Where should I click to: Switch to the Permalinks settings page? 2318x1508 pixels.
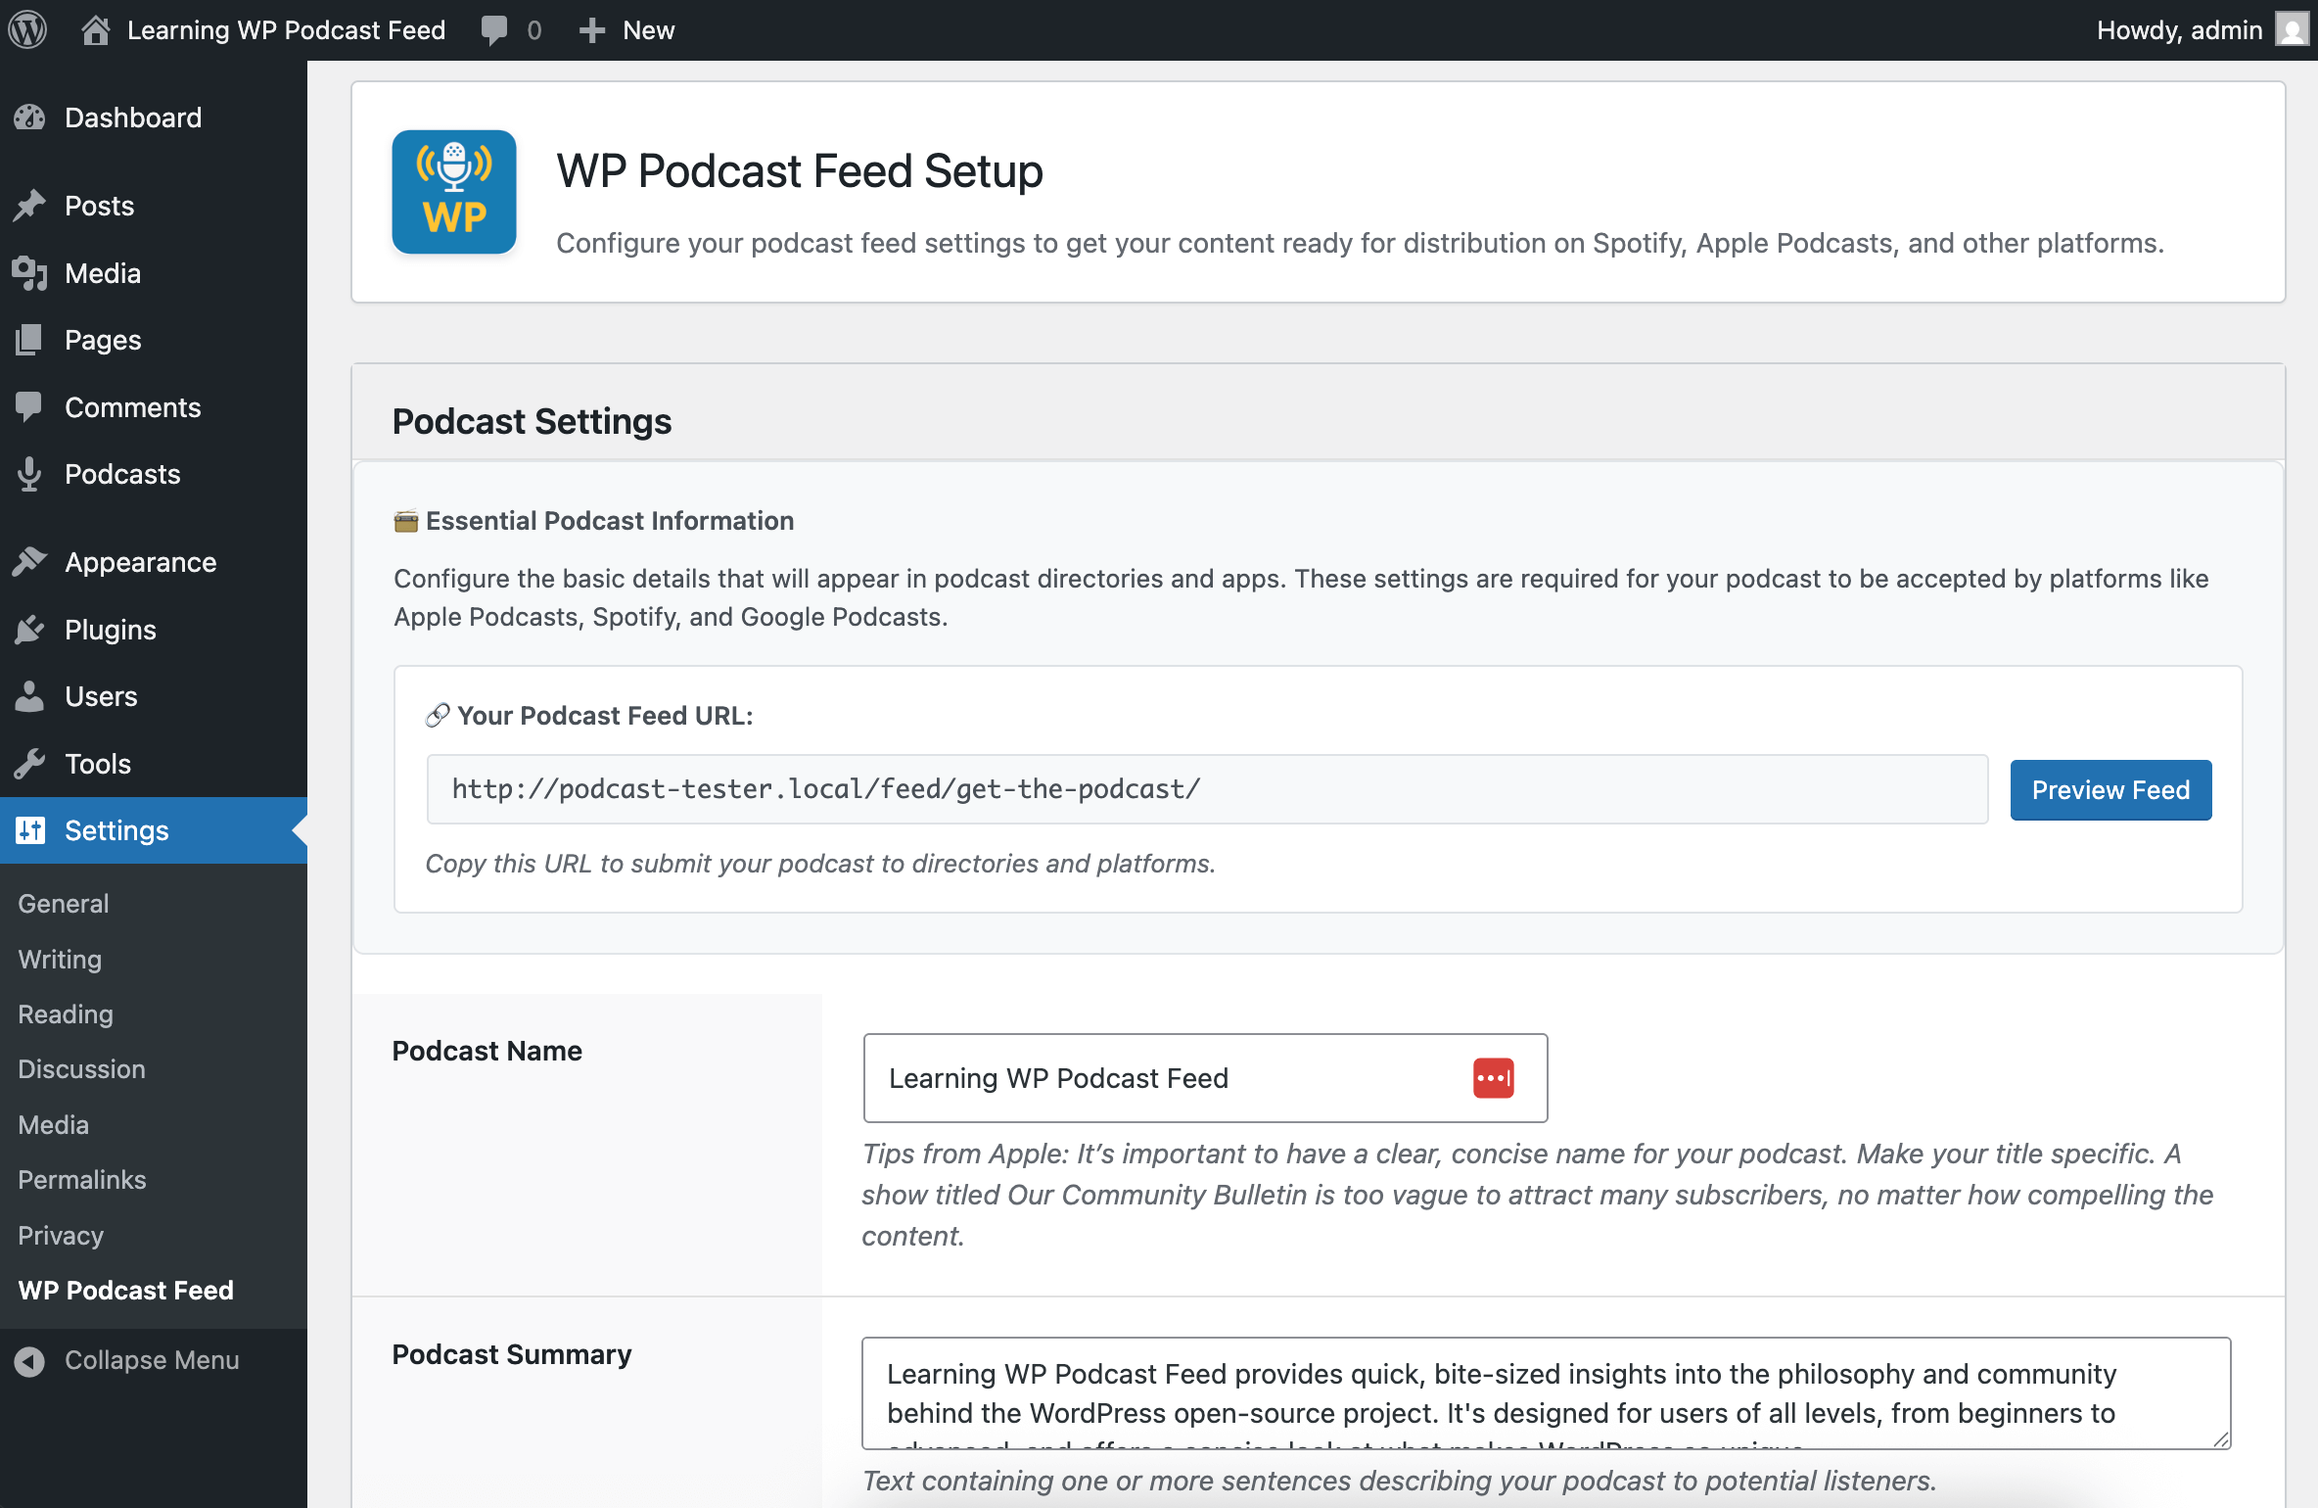(x=82, y=1179)
